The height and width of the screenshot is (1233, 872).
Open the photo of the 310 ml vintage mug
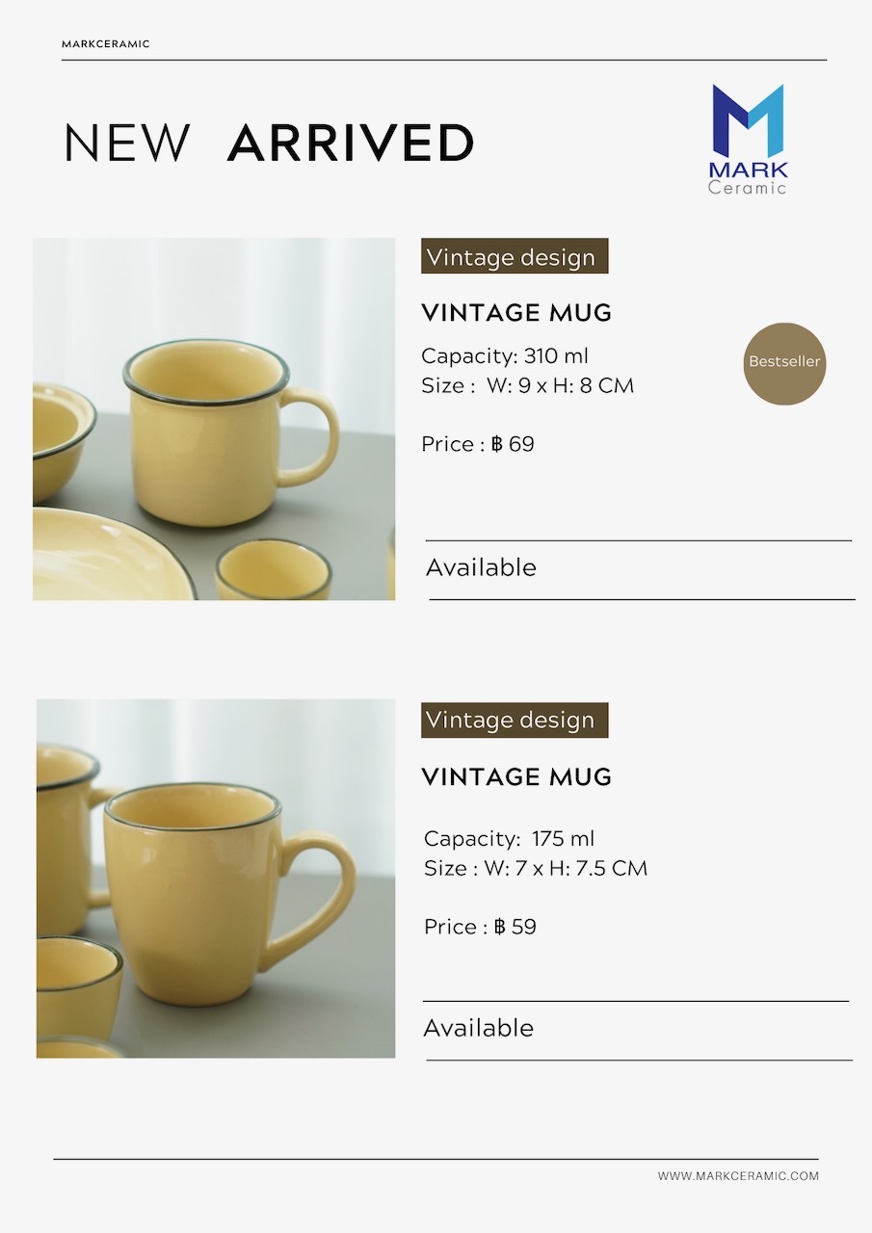(214, 419)
